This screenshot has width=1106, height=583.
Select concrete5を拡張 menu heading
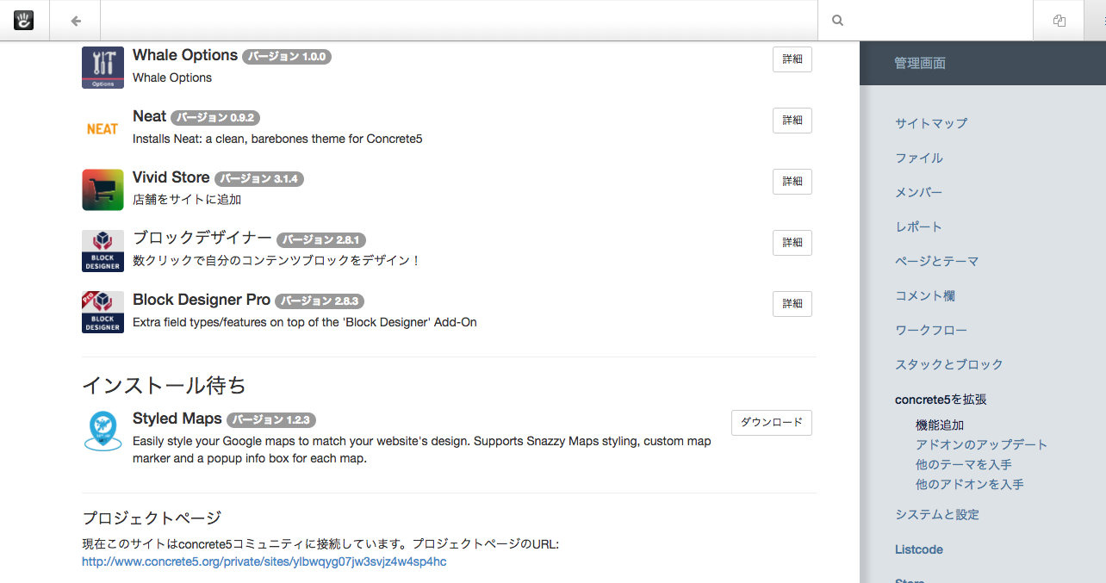tap(941, 400)
